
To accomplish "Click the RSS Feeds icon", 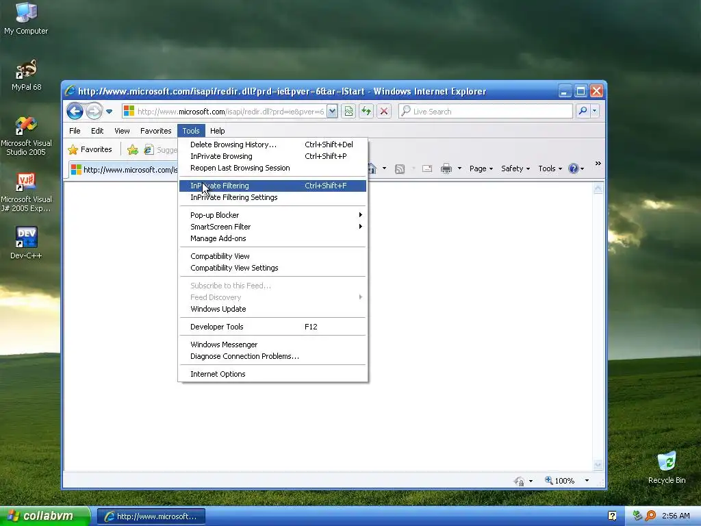I will point(400,168).
